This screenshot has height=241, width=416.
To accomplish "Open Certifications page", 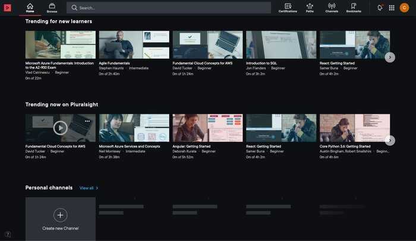I will [x=288, y=8].
